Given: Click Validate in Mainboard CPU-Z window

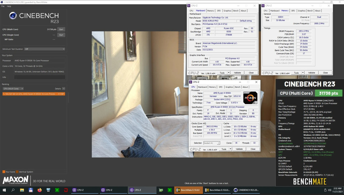Looking at the screenshot, I should tap(237, 73).
